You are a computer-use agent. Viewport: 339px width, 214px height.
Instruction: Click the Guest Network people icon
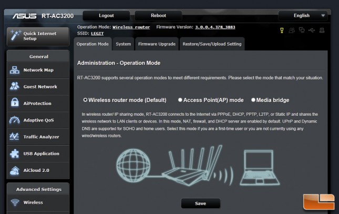[15, 86]
